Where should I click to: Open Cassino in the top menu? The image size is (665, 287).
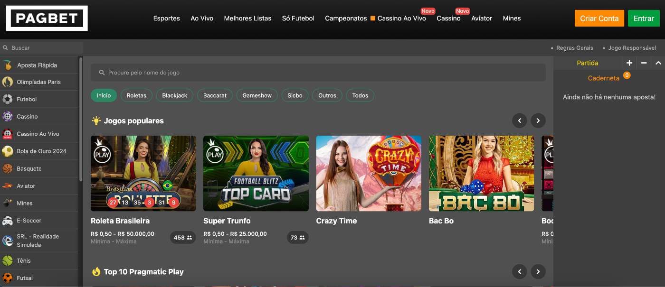point(448,19)
